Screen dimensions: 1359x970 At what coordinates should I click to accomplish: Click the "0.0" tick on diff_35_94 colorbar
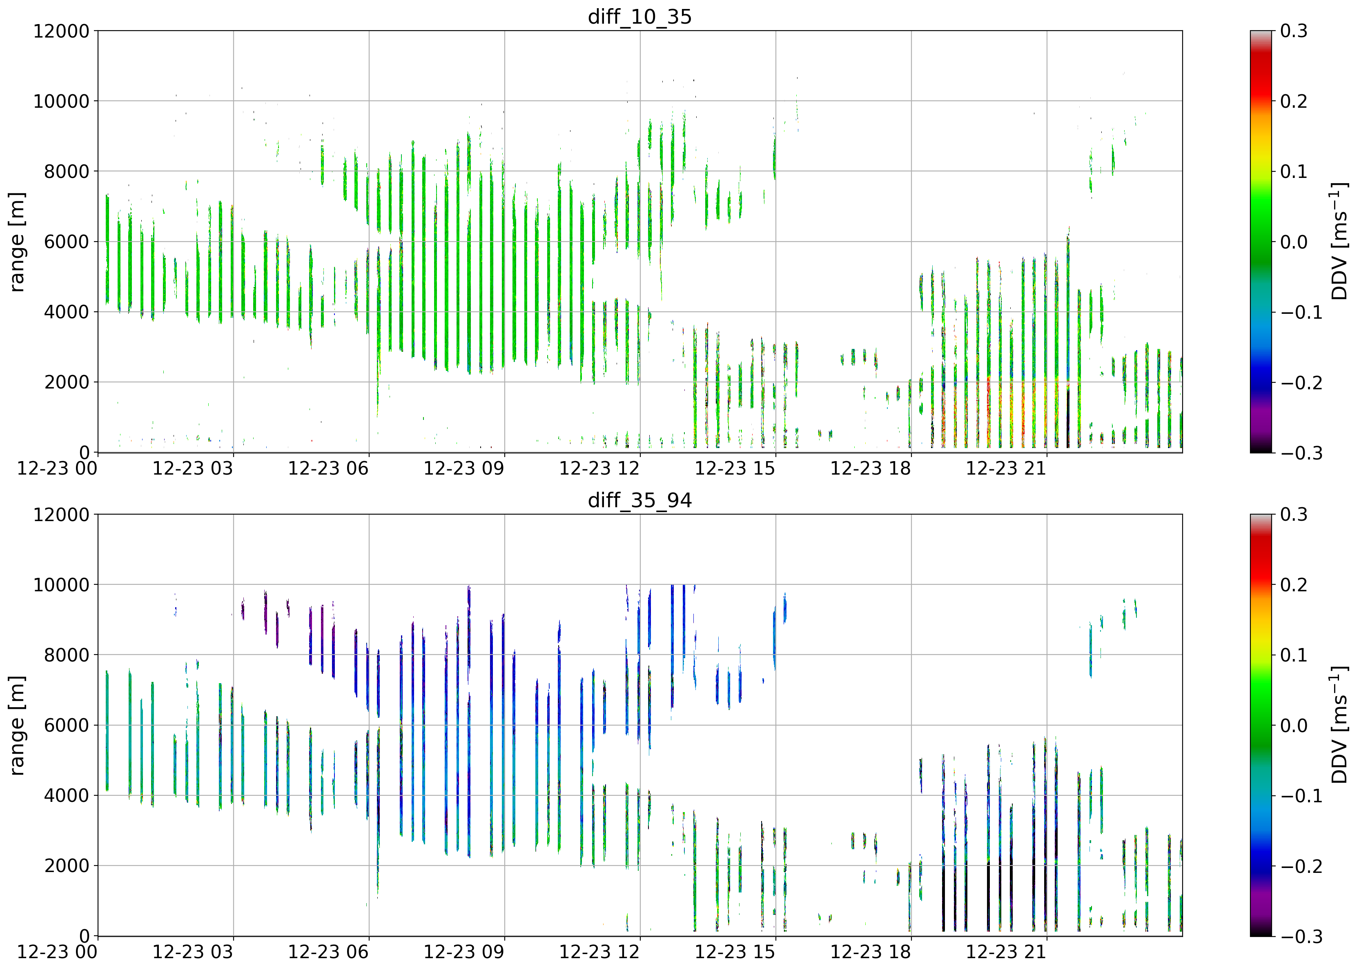click(x=1294, y=726)
